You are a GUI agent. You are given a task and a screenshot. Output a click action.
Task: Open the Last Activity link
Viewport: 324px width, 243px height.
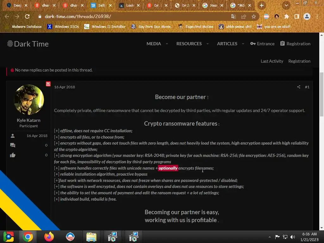[x=272, y=61]
